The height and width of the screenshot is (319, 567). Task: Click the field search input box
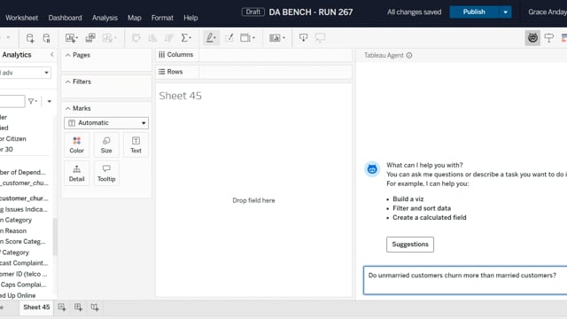12,101
